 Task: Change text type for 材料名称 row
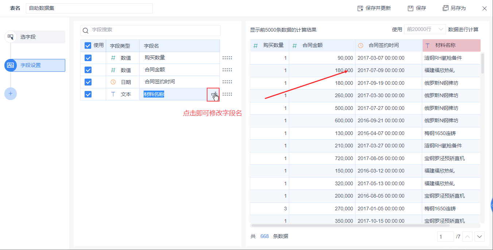tap(123, 94)
